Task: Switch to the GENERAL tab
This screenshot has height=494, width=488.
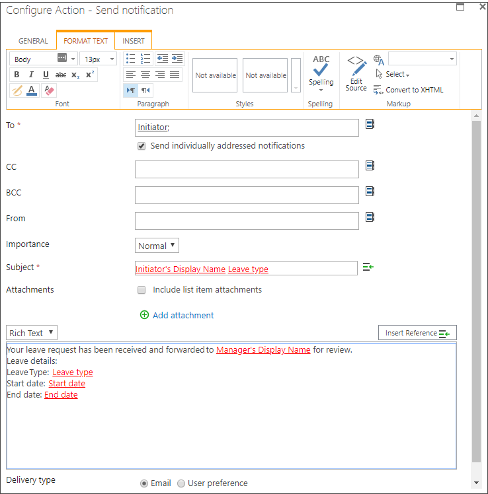Action: coord(33,41)
